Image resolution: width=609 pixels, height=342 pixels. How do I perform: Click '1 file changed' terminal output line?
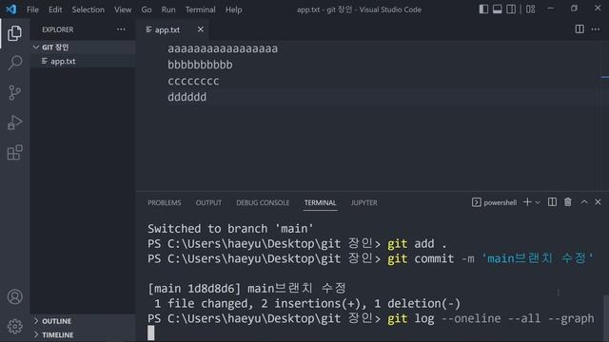306,304
